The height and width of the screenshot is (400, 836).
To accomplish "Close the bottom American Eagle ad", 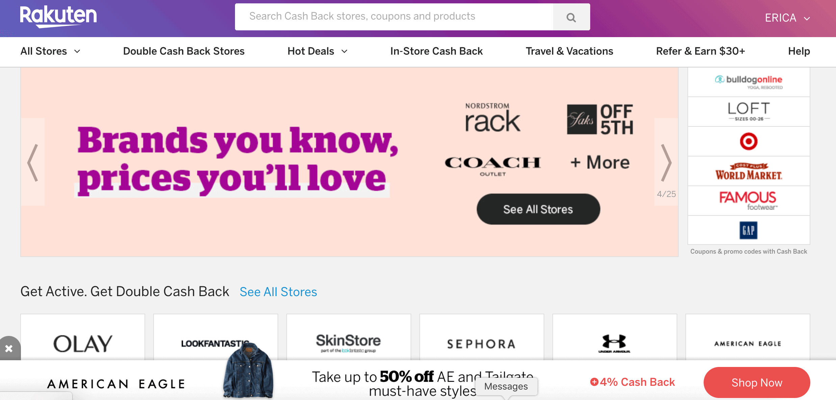I will 9,348.
